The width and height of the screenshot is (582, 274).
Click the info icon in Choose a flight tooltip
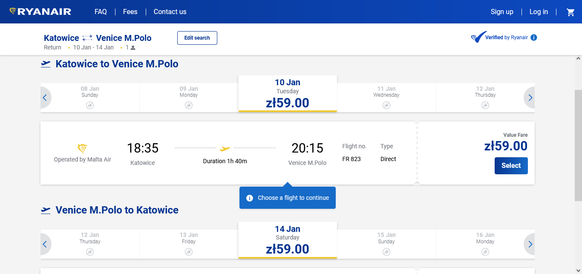coord(250,198)
